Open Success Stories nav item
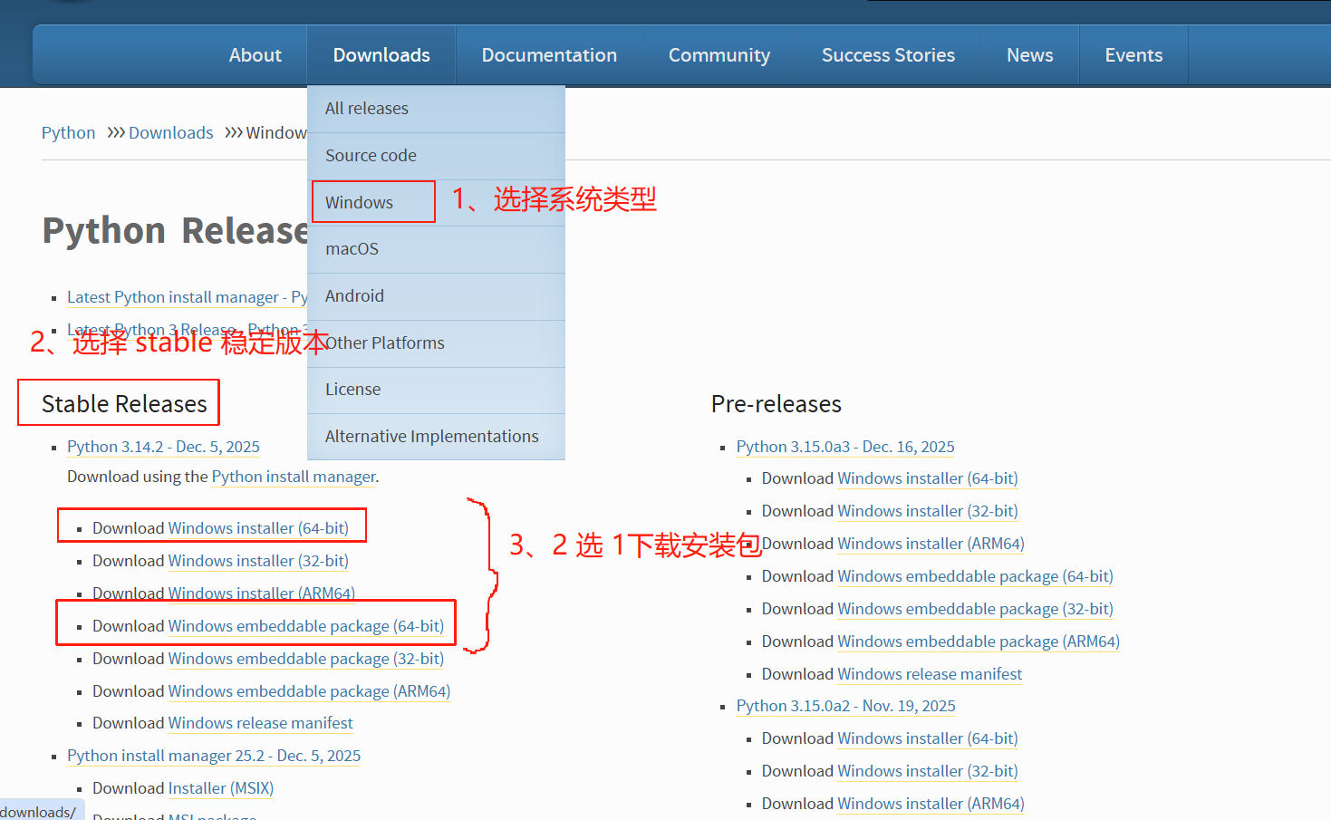Screen dimensions: 1331x820 pyautogui.click(x=888, y=55)
